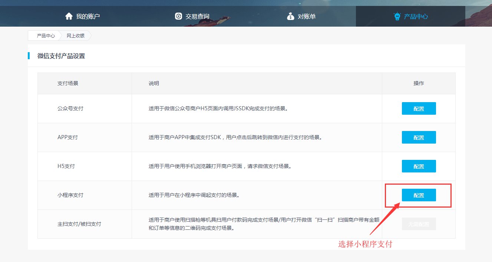Screen dimensions: 492x262
Task: Click the money bag icon for 对账单
Action: click(x=290, y=16)
